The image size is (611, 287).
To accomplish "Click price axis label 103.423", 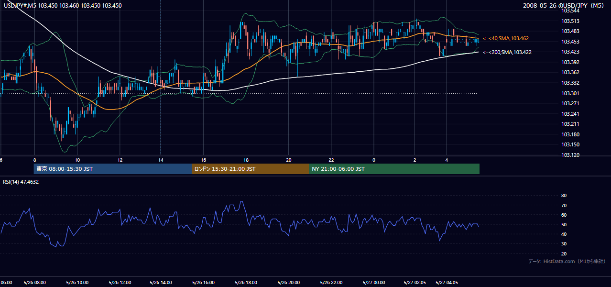I will (570, 52).
